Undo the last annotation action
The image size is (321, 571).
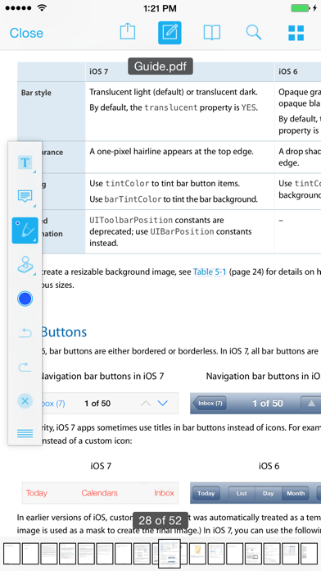tap(25, 332)
